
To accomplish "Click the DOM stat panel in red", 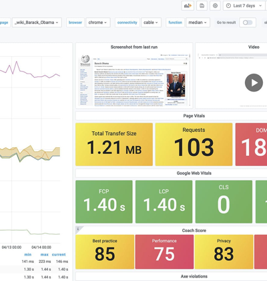I will pyautogui.click(x=251, y=145).
